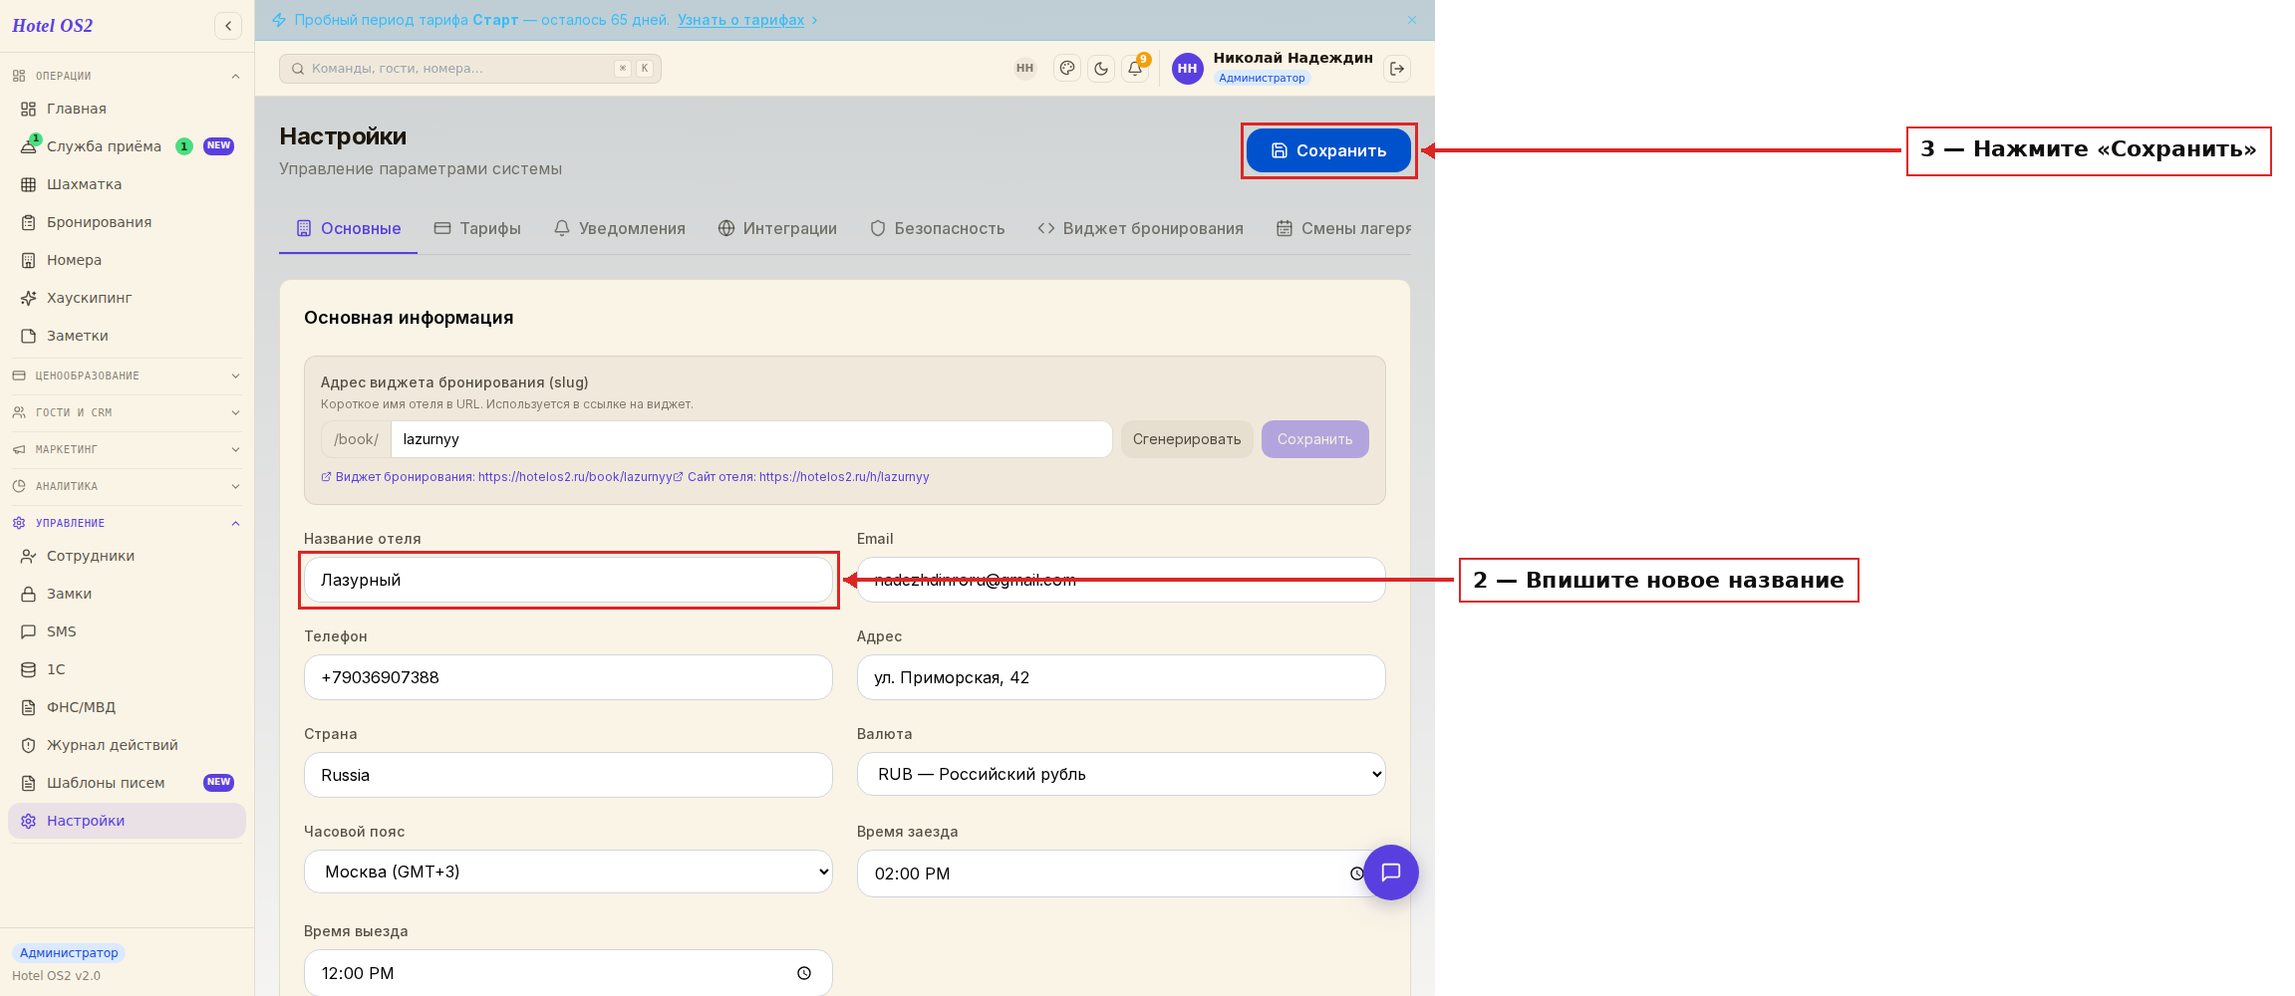Follow the Узнать о тарифах link
The image size is (2295, 996).
pyautogui.click(x=740, y=20)
